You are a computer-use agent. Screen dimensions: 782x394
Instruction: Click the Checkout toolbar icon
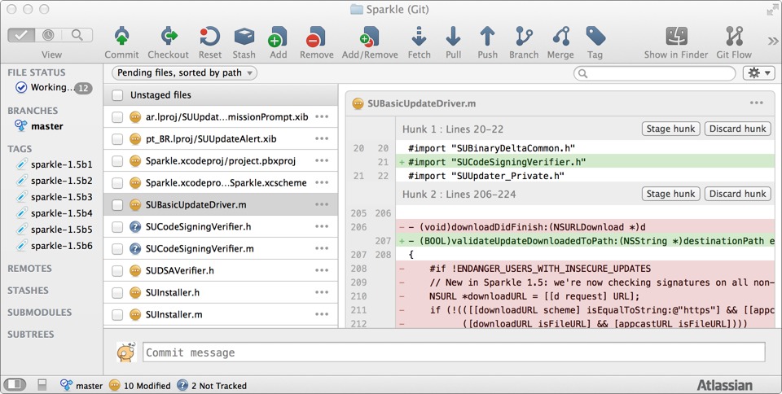point(169,37)
